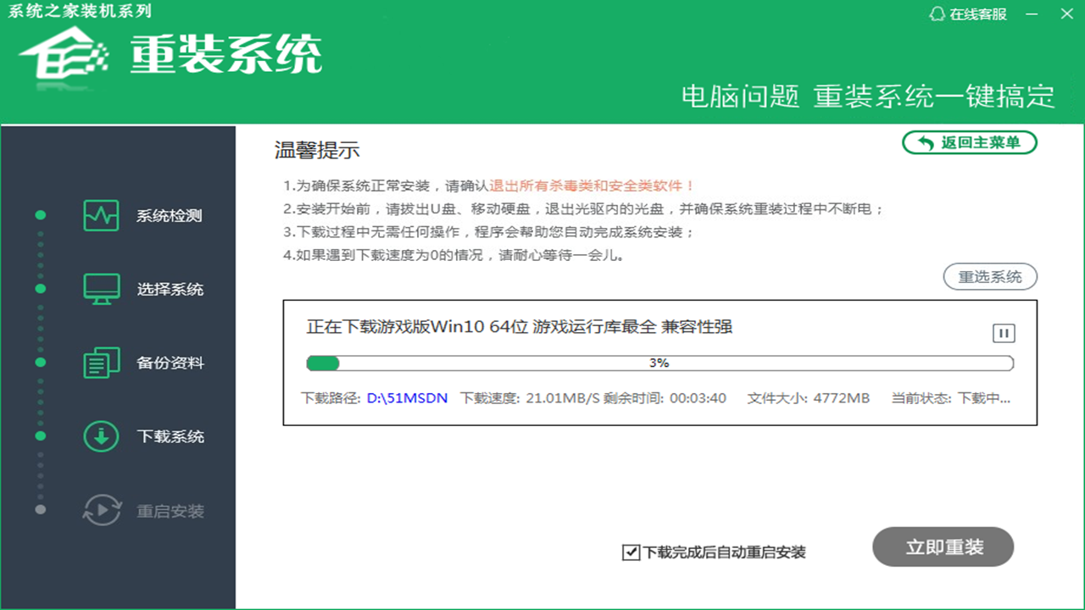Click the 重选系统 button
The height and width of the screenshot is (610, 1085).
point(990,277)
